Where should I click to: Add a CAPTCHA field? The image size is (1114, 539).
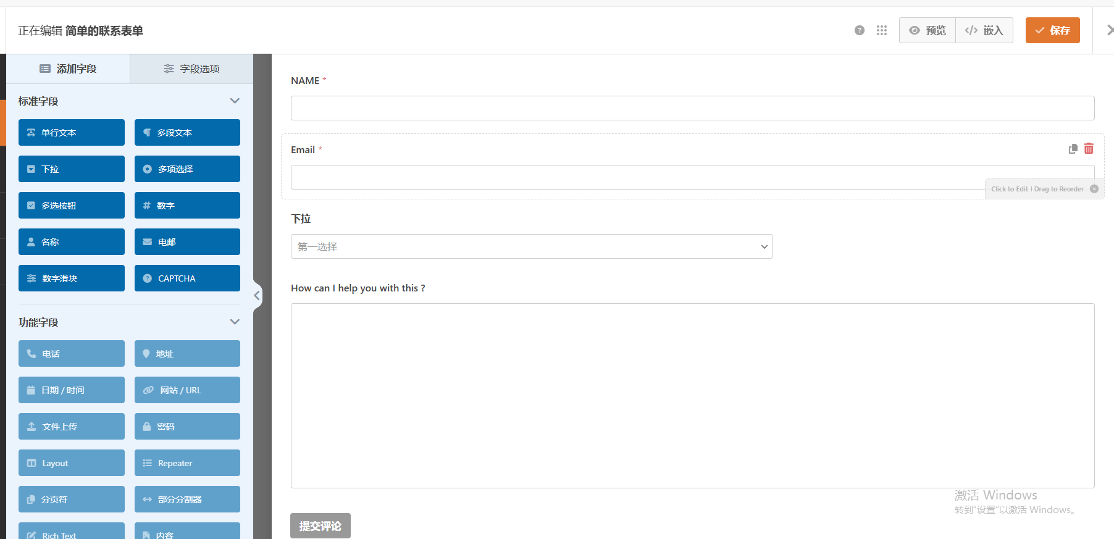187,278
